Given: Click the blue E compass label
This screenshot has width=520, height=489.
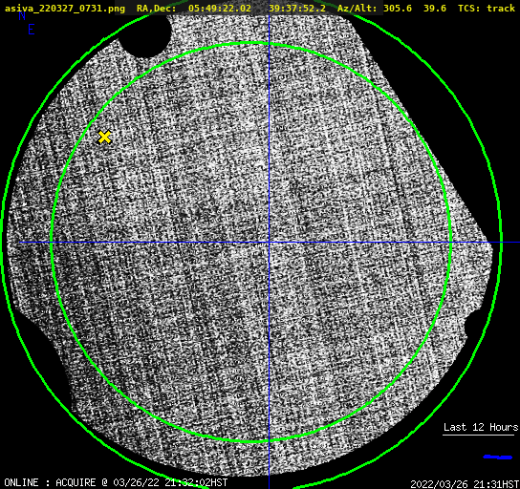Looking at the screenshot, I should (32, 30).
